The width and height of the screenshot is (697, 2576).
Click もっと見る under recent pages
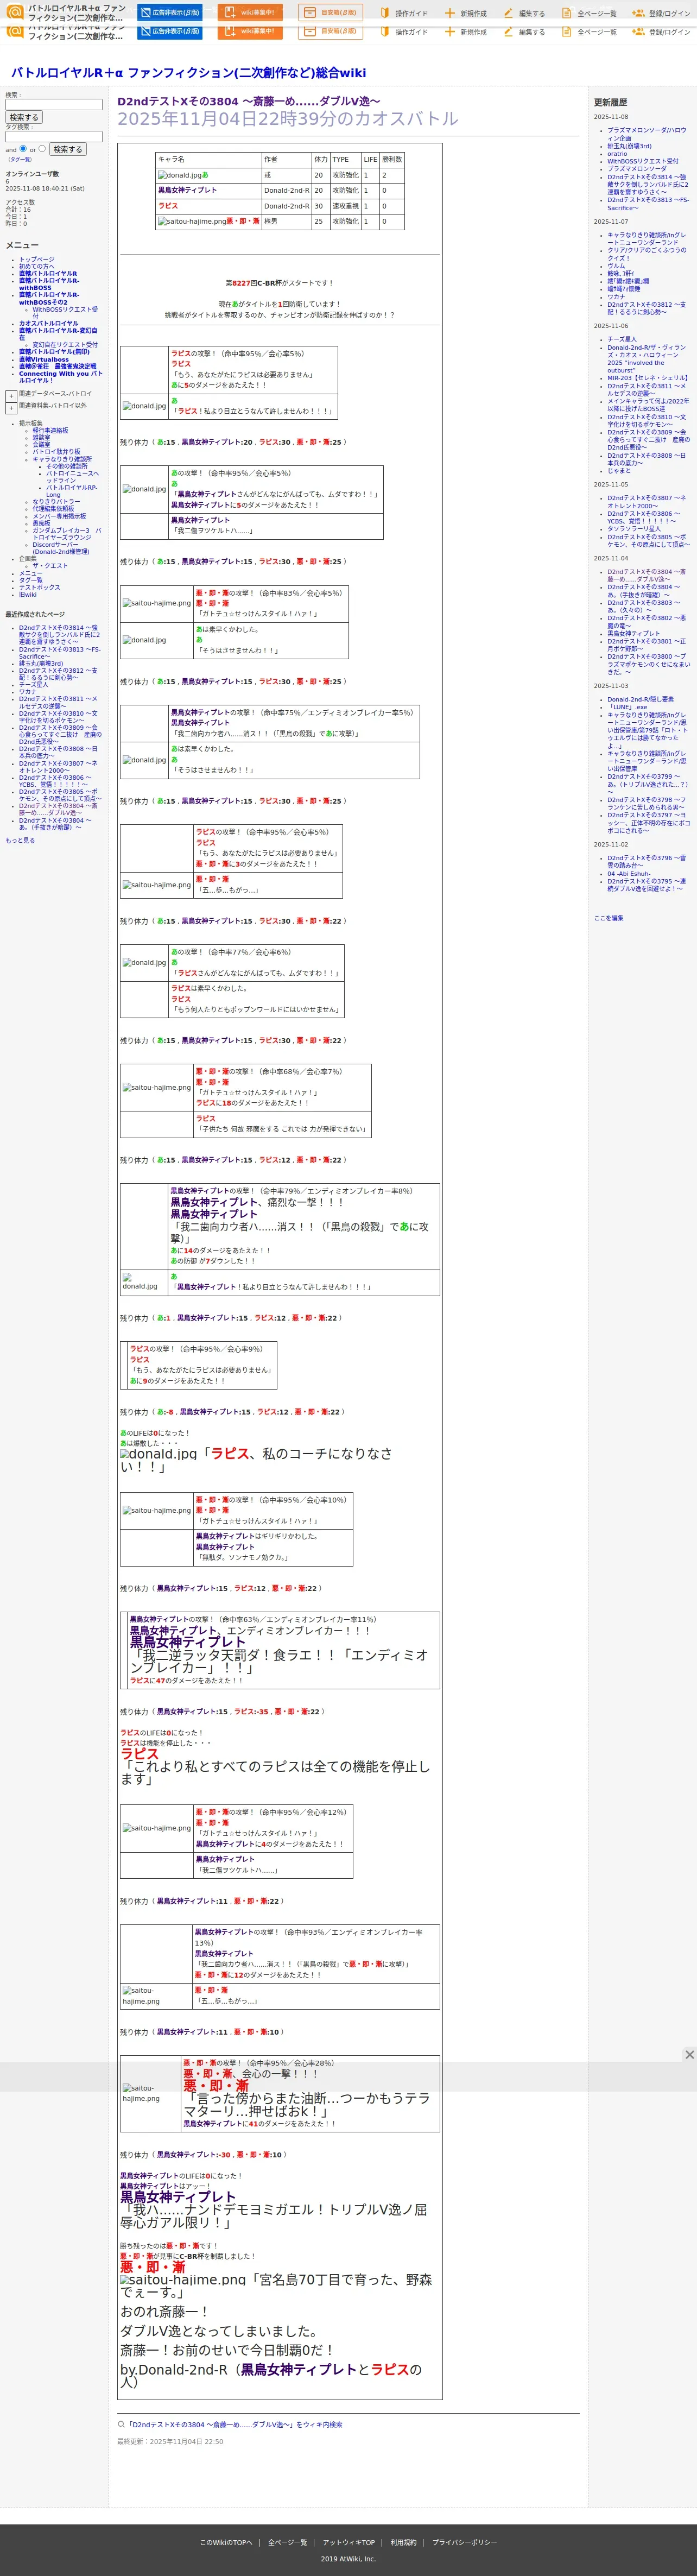point(20,840)
